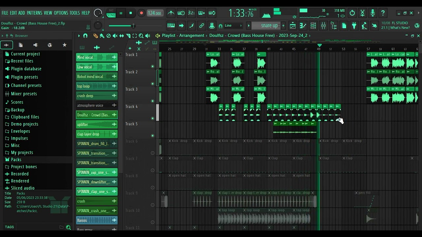The image size is (422, 237).
Task: Open the mixer window from toolbar
Action: coord(323,26)
